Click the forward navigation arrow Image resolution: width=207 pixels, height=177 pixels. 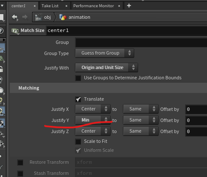click(25, 17)
